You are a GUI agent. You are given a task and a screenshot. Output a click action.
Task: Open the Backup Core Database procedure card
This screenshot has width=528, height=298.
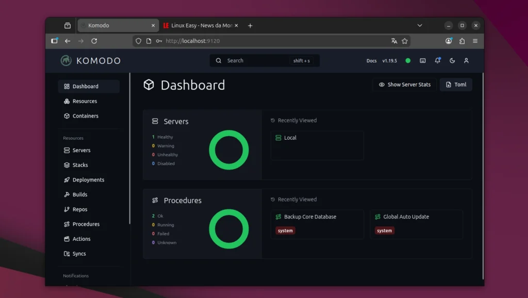tap(317, 224)
